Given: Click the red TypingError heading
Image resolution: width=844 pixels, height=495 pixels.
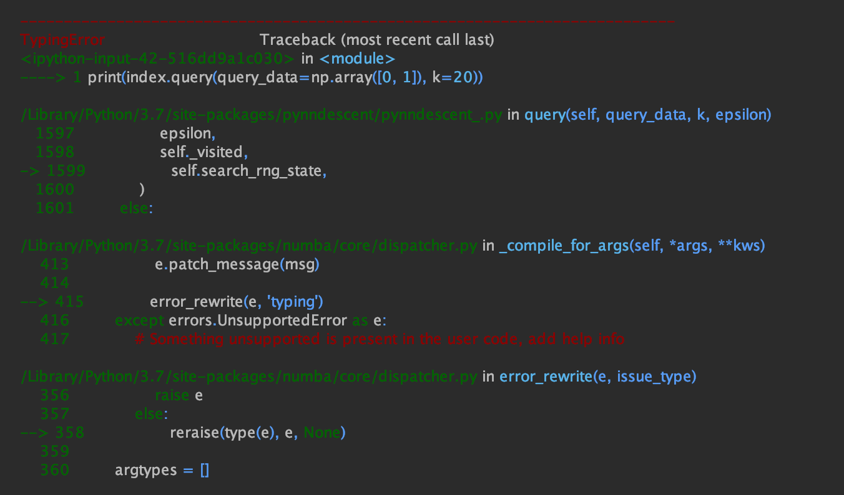Looking at the screenshot, I should coord(62,41).
